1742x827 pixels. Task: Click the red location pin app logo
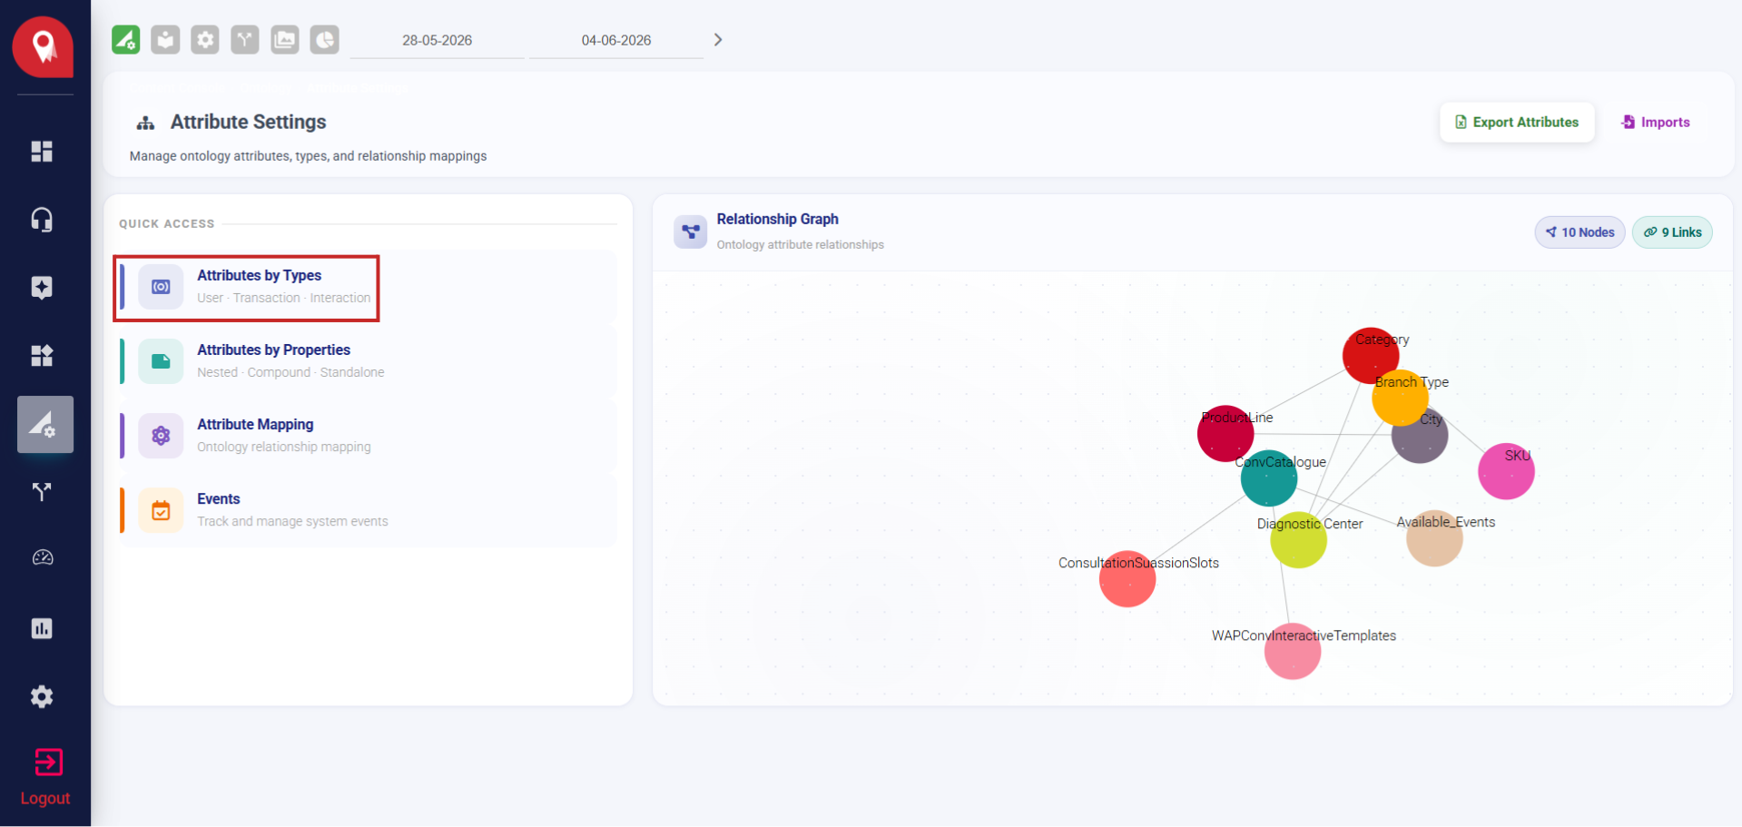(x=43, y=46)
